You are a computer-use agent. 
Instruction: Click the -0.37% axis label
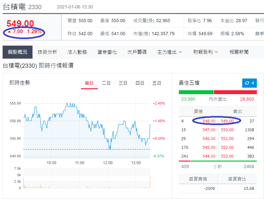[158, 156]
